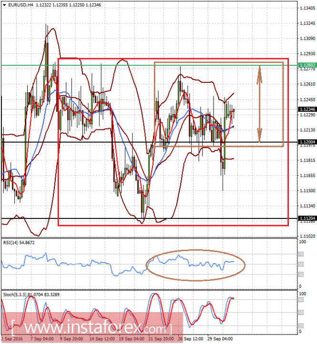The height and width of the screenshot is (344, 317).
Task: Select the 7 Sep 04:00 date marker
Action: (42, 339)
